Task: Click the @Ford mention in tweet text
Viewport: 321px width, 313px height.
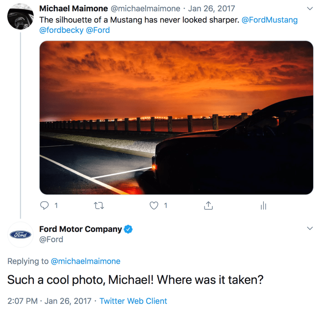Action: coord(98,30)
